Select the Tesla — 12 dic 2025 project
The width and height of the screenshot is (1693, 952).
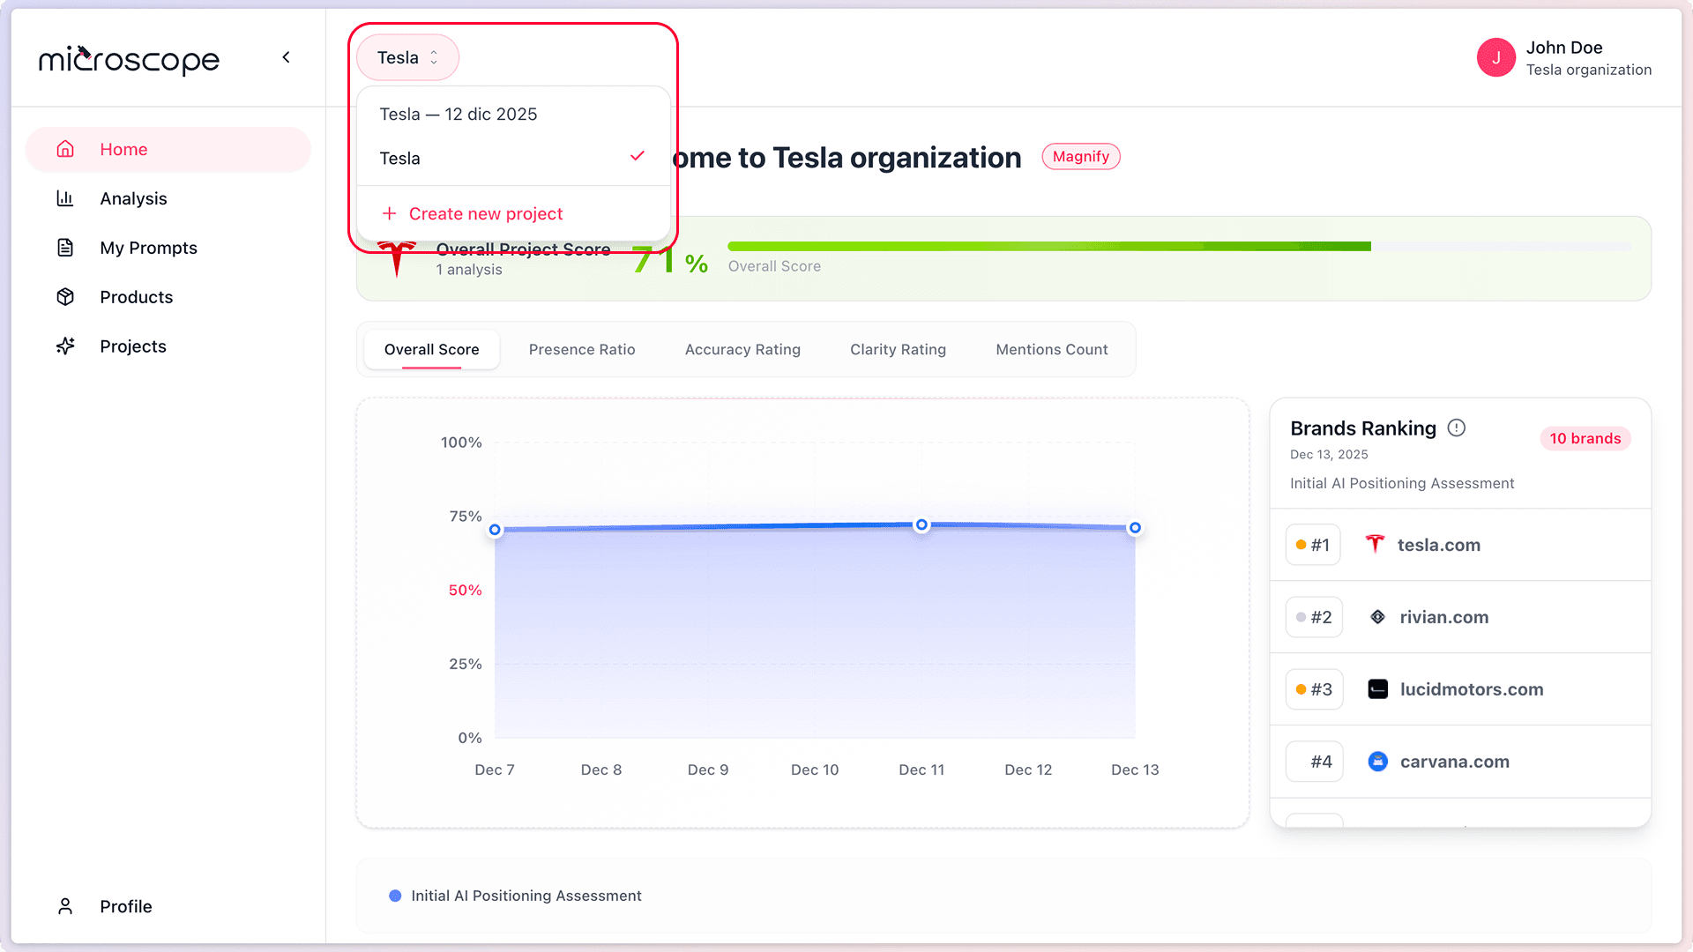458,114
